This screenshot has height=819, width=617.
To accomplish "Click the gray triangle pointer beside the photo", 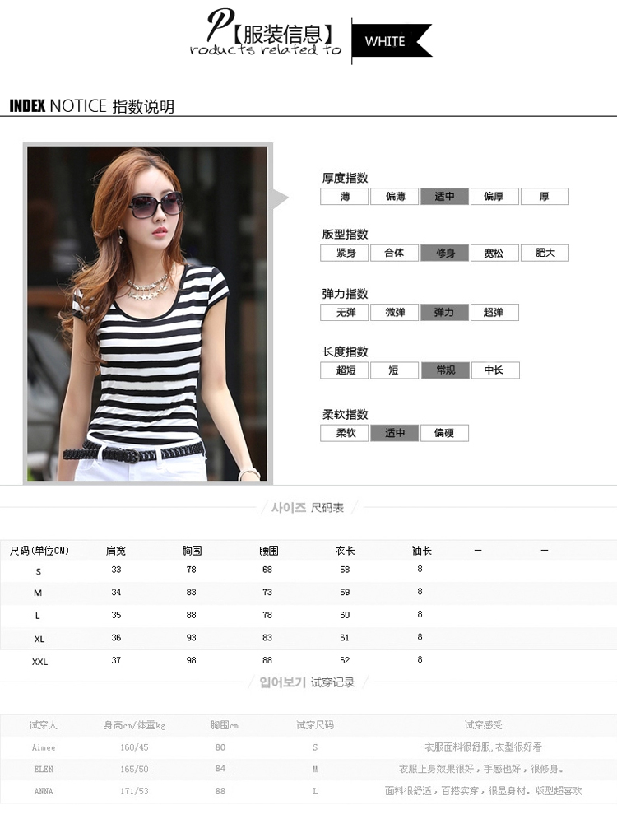I will click(280, 198).
